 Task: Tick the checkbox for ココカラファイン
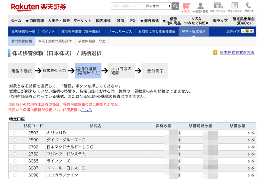15,175
